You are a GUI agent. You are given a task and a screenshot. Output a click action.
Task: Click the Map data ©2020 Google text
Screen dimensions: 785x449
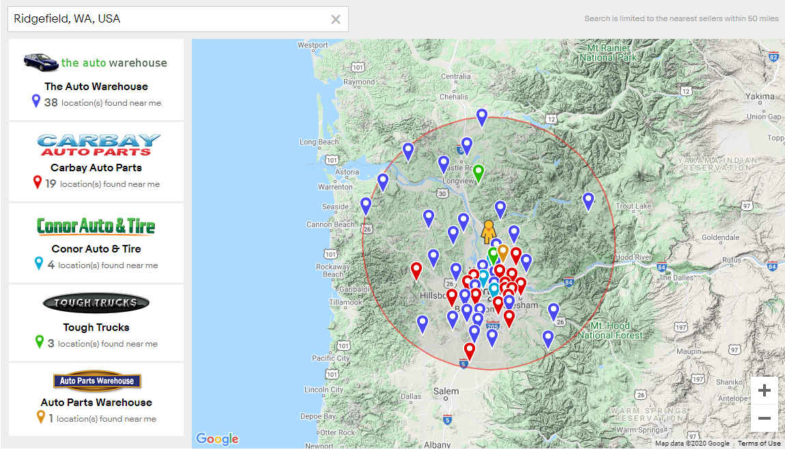(692, 444)
